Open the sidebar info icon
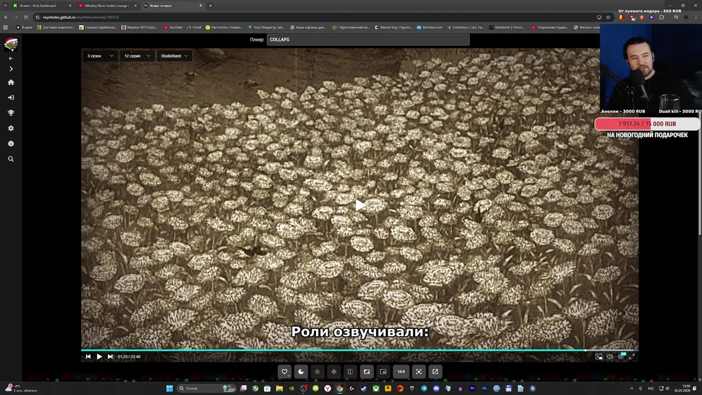The width and height of the screenshot is (702, 395). [x=10, y=144]
